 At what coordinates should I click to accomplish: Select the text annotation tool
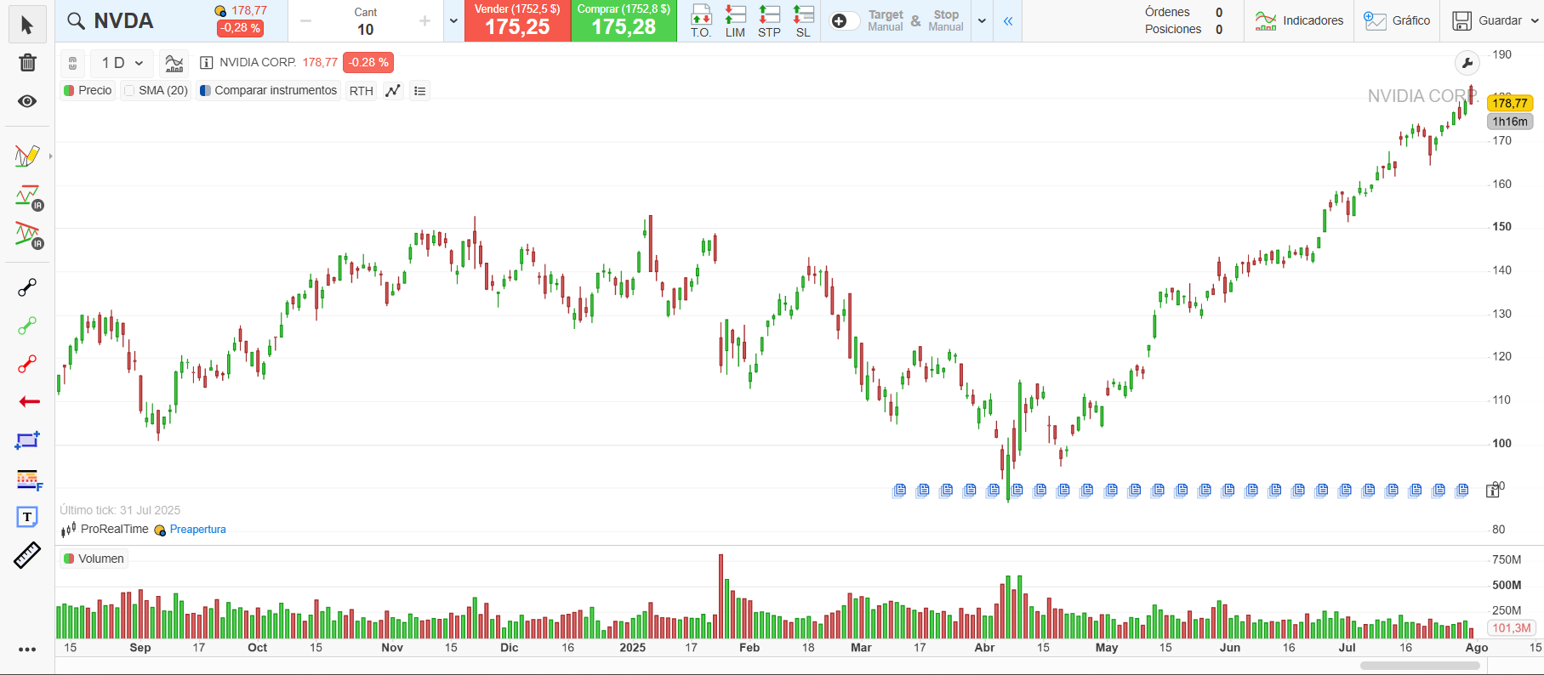click(x=27, y=517)
